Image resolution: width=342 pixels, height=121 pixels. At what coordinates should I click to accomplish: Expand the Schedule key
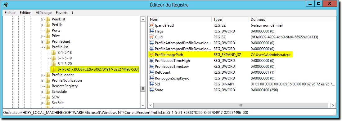tap(42, 92)
